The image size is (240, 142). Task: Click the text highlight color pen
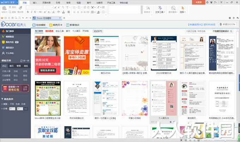58,12
